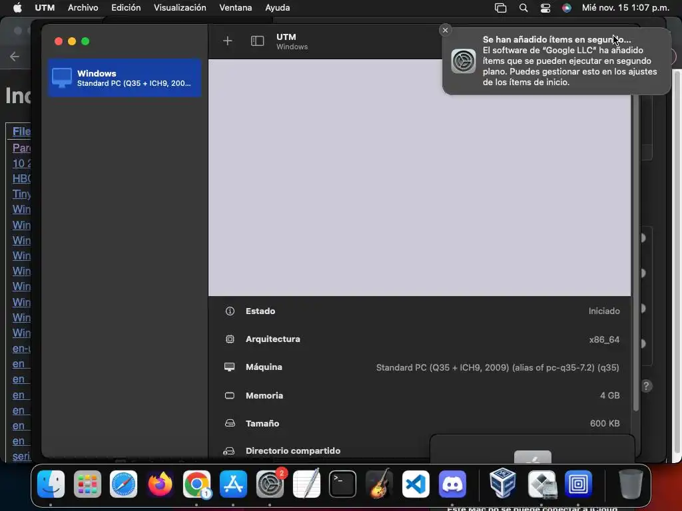The height and width of the screenshot is (511, 682).
Task: Click the VM preview screen area
Action: 420,177
